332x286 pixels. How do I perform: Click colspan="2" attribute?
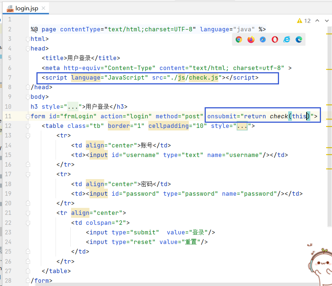pos(106,223)
